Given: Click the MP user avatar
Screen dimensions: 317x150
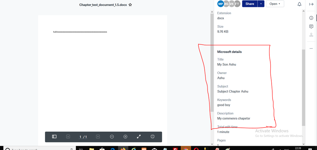Looking at the screenshot, I should click(x=221, y=4).
